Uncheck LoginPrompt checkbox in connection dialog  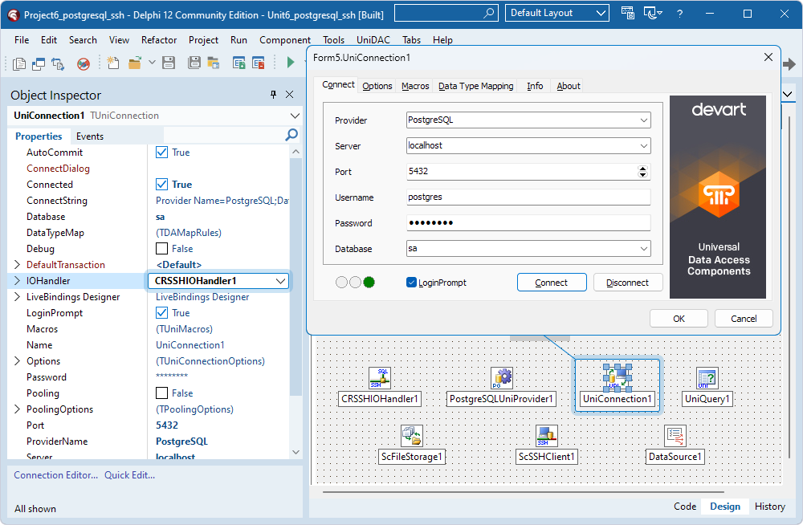pos(412,283)
